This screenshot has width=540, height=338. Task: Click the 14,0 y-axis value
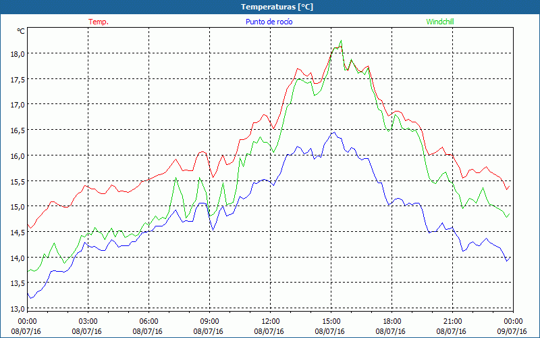point(18,258)
